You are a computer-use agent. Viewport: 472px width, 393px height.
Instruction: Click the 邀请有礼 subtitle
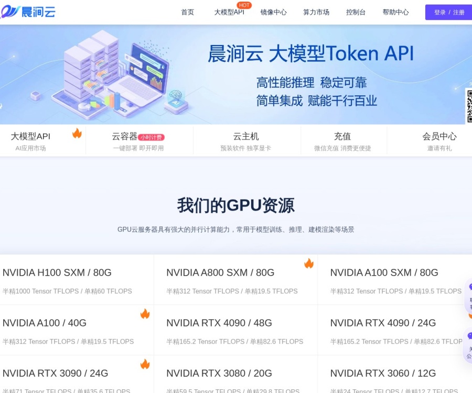click(x=439, y=148)
